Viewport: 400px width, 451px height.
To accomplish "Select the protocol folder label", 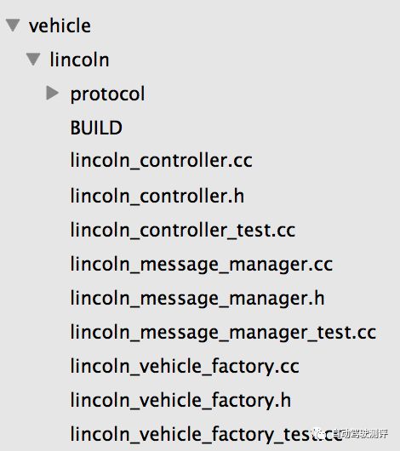I will click(x=107, y=94).
